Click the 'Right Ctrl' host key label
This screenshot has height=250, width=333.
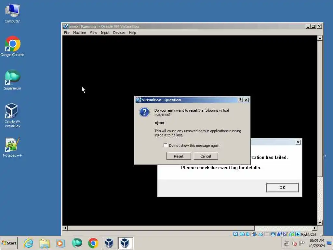pos(308,234)
